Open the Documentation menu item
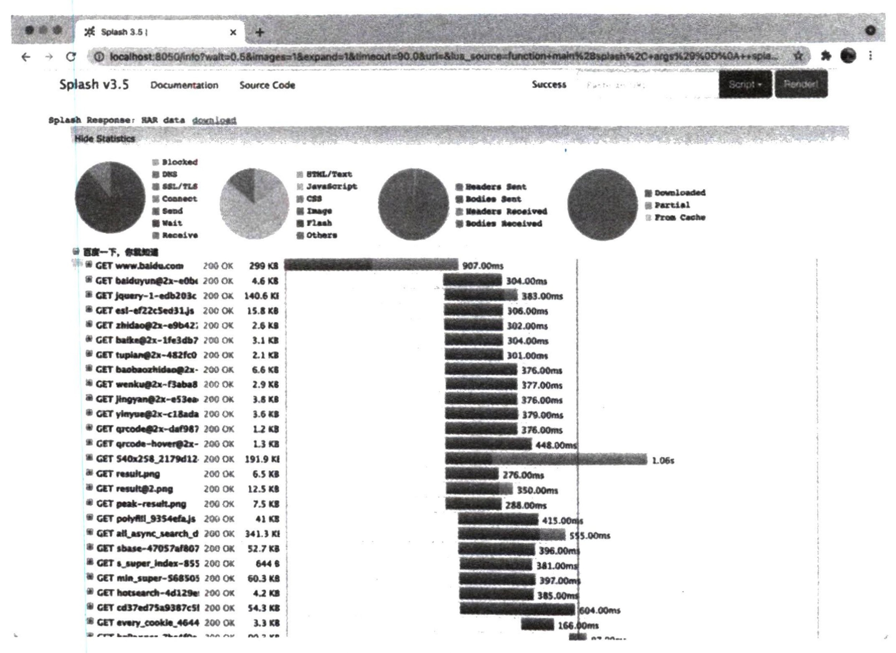The image size is (896, 653). pyautogui.click(x=184, y=85)
